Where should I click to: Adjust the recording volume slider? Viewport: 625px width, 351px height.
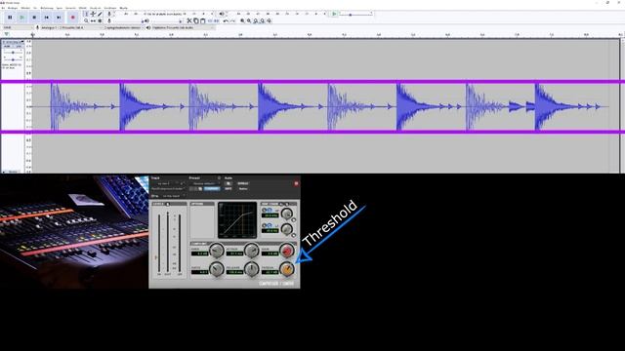(127, 20)
